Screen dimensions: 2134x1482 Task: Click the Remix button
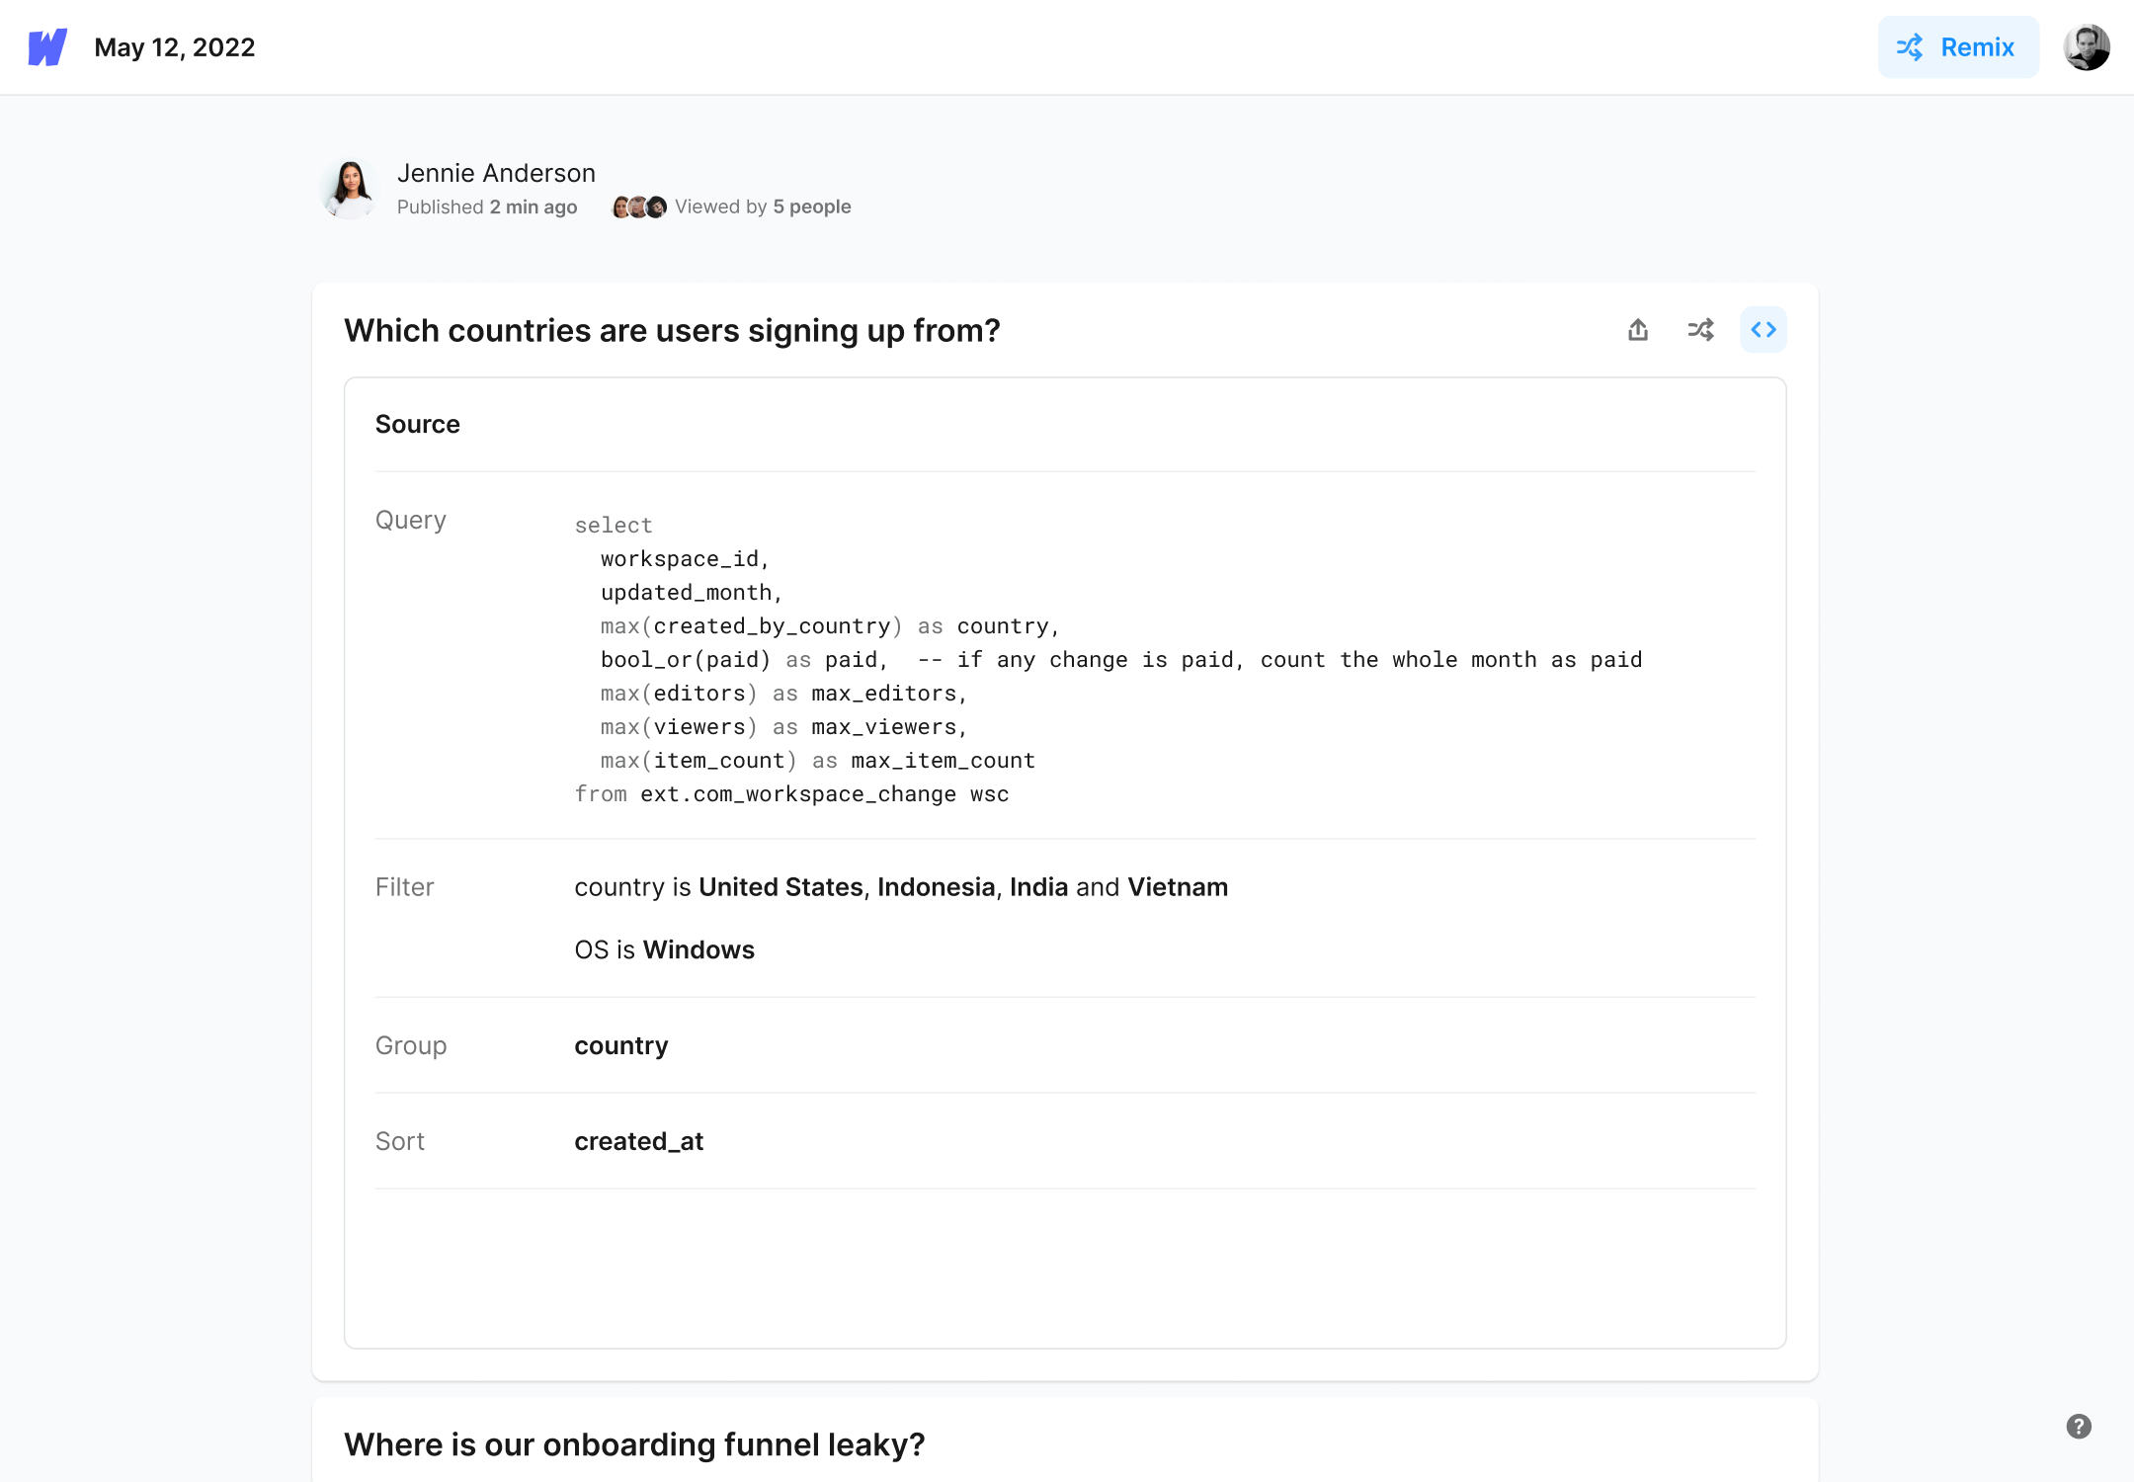pyautogui.click(x=1958, y=47)
